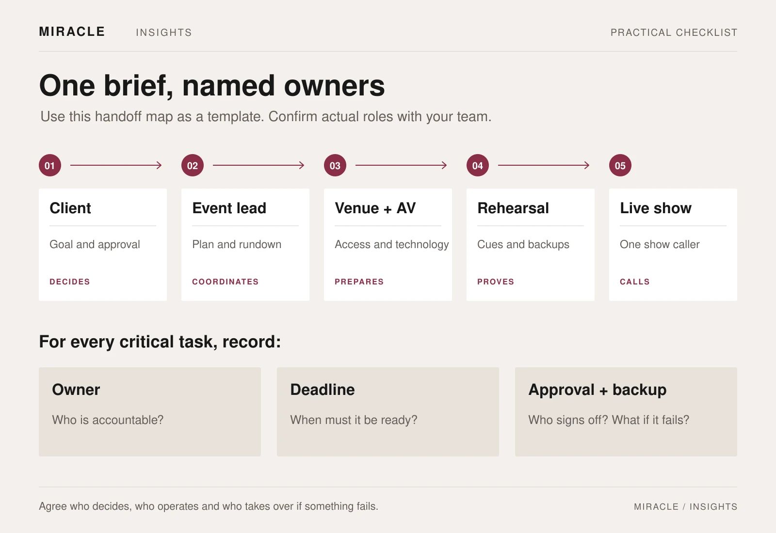Image resolution: width=776 pixels, height=533 pixels.
Task: Click the step 01 circle badge
Action: pyautogui.click(x=50, y=165)
